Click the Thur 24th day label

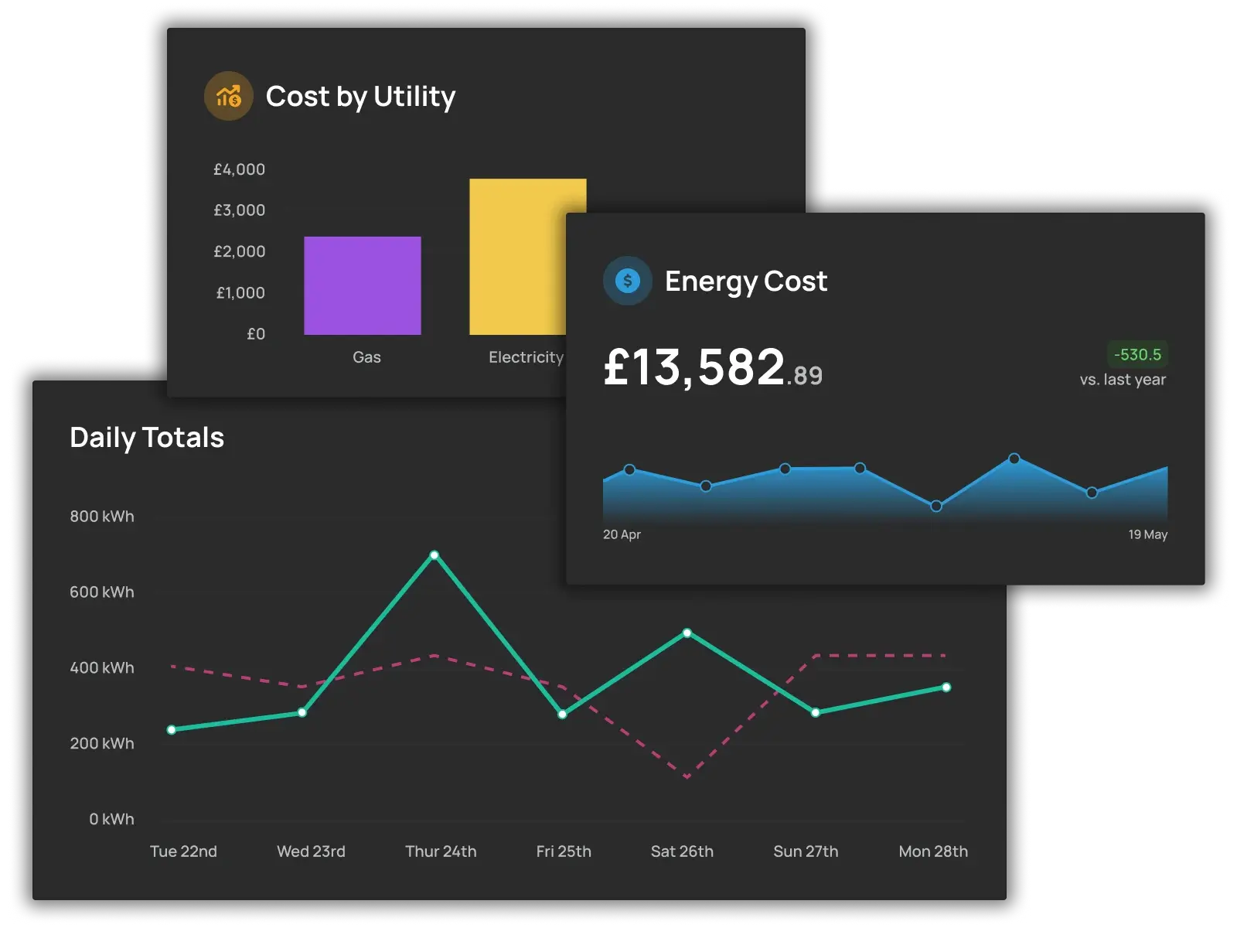[441, 851]
